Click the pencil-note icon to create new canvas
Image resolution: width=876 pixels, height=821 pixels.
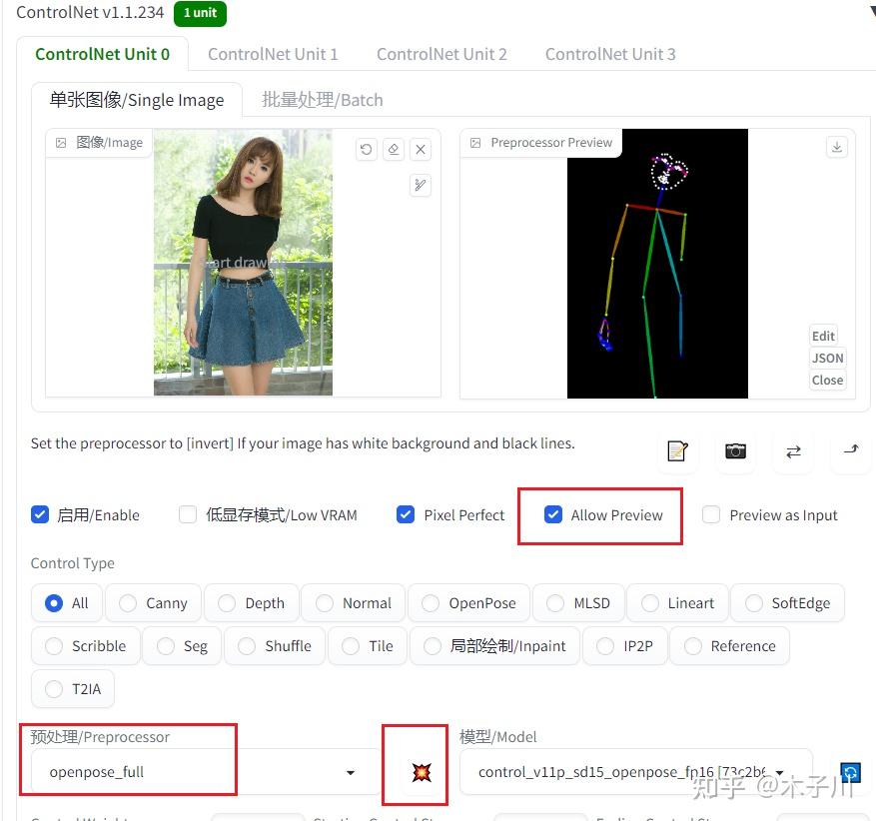click(677, 451)
